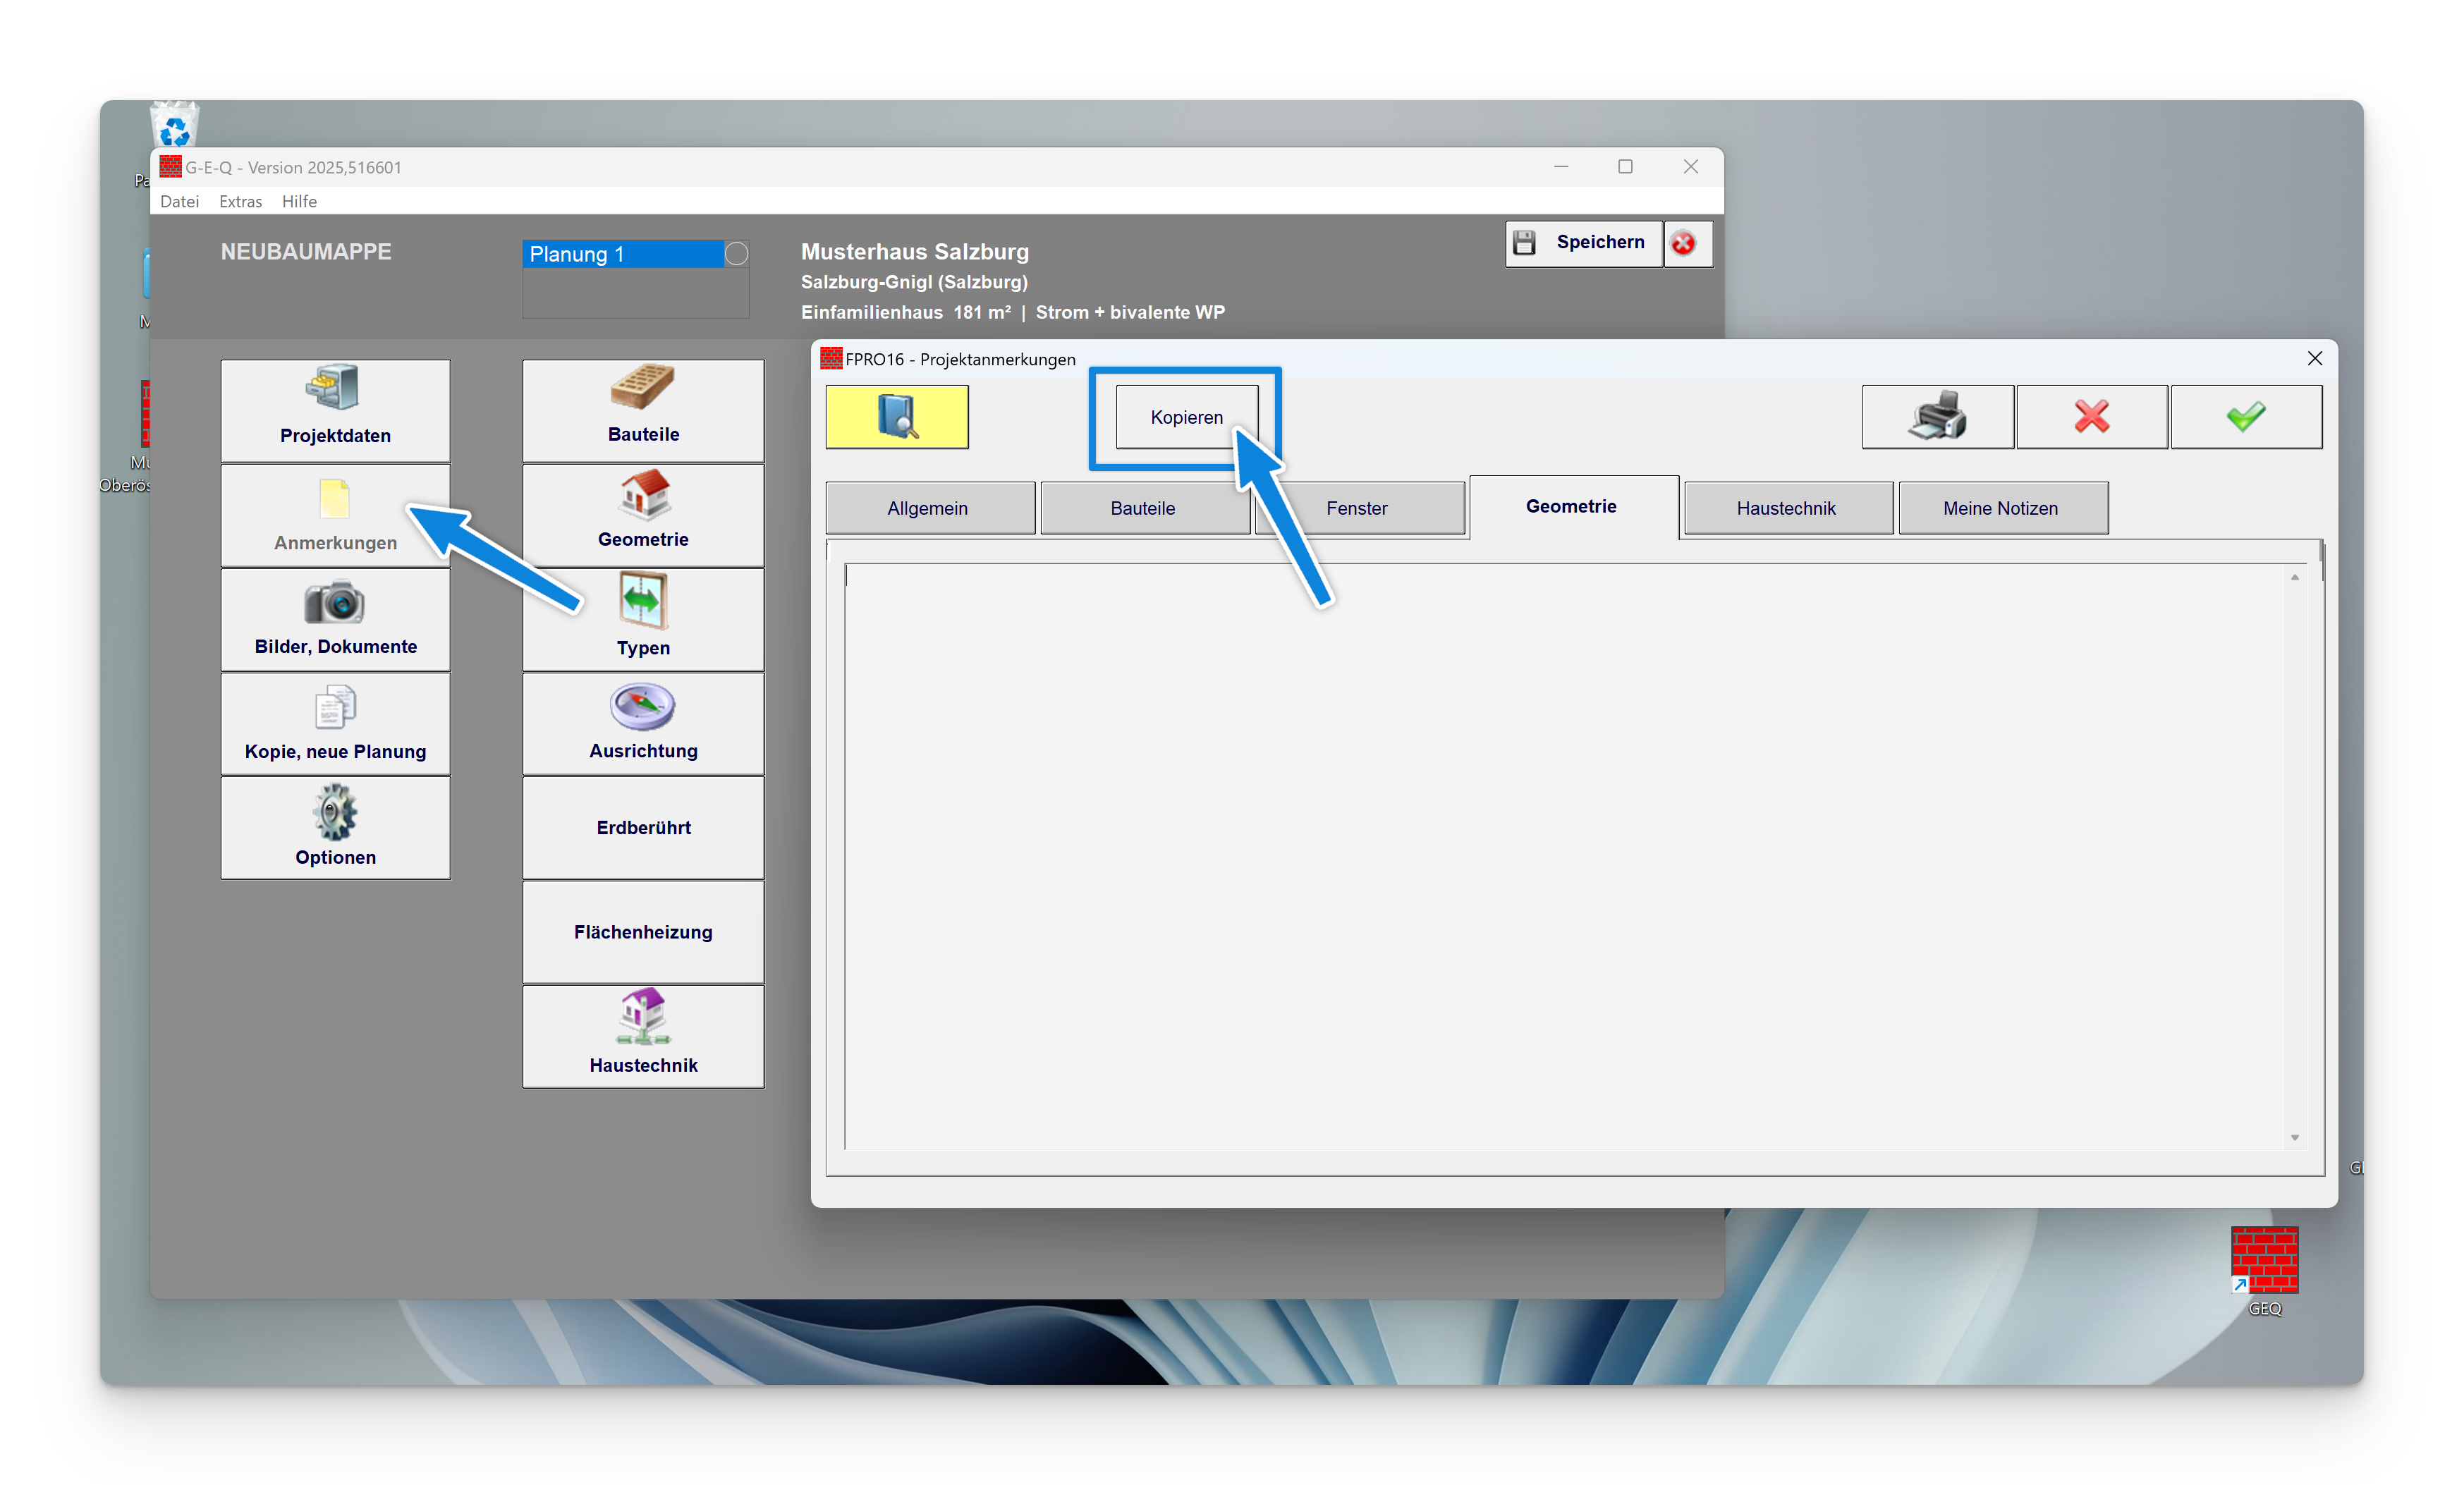
Task: Click the Speichern button
Action: tap(1583, 243)
